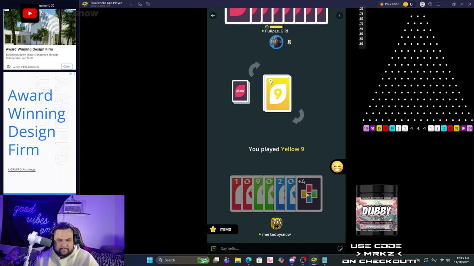Play the blue reverse card

coord(290,194)
